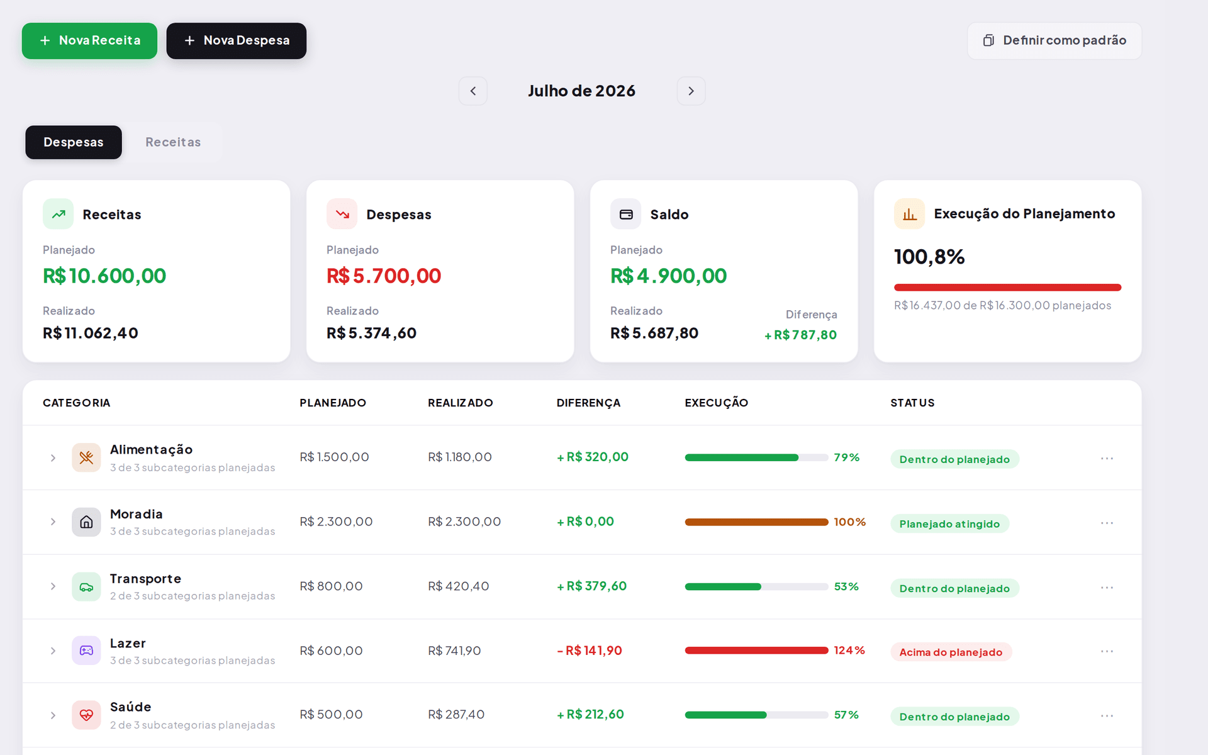This screenshot has width=1208, height=755.
Task: Expand the Transporte category row
Action: pyautogui.click(x=53, y=586)
